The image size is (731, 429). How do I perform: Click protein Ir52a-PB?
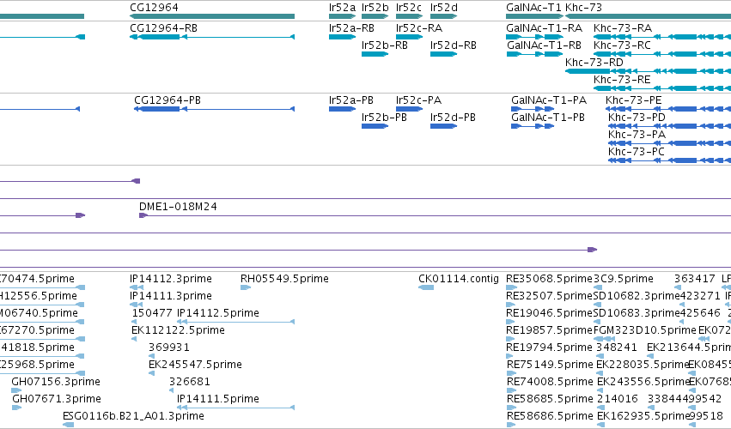click(351, 100)
